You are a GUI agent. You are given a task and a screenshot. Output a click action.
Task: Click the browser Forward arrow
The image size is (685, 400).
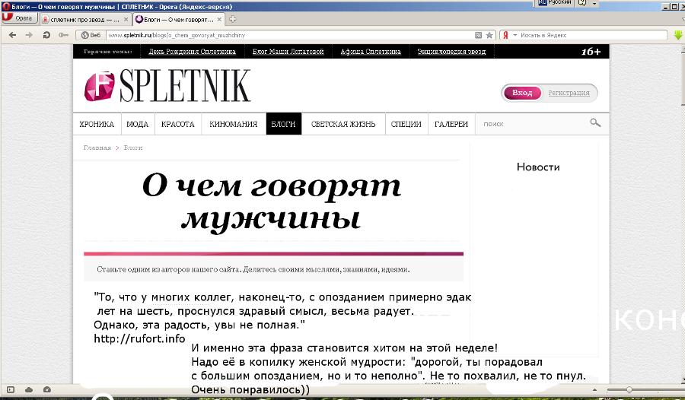click(29, 35)
